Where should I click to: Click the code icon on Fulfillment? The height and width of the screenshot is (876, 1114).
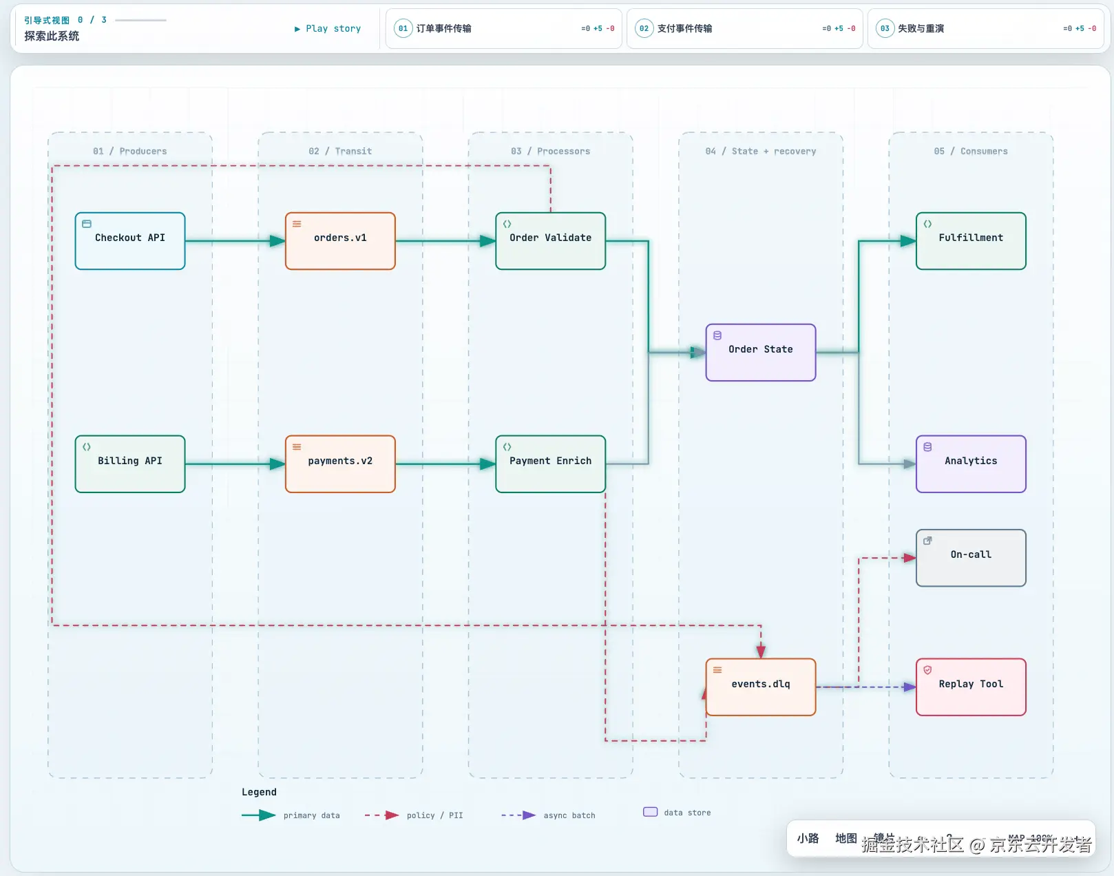[x=927, y=224]
